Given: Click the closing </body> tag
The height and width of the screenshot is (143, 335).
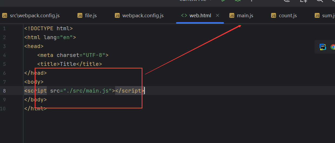Looking at the screenshot, I should 35,100.
